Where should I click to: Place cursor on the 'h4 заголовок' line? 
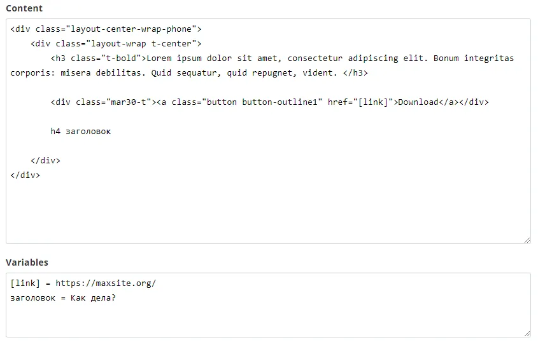point(80,132)
